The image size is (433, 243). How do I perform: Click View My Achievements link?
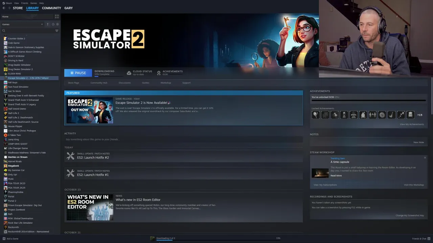coord(412,124)
